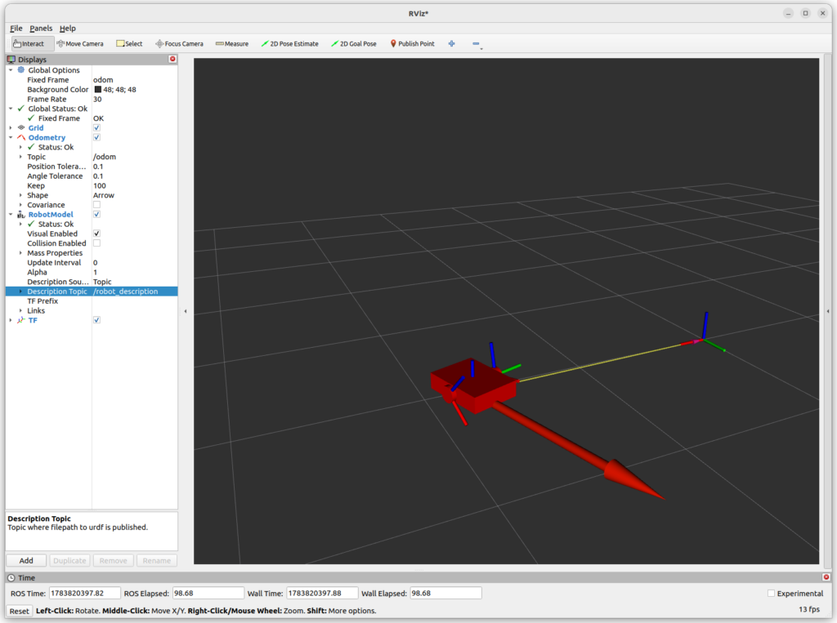Click the ROS Time field

(84, 593)
